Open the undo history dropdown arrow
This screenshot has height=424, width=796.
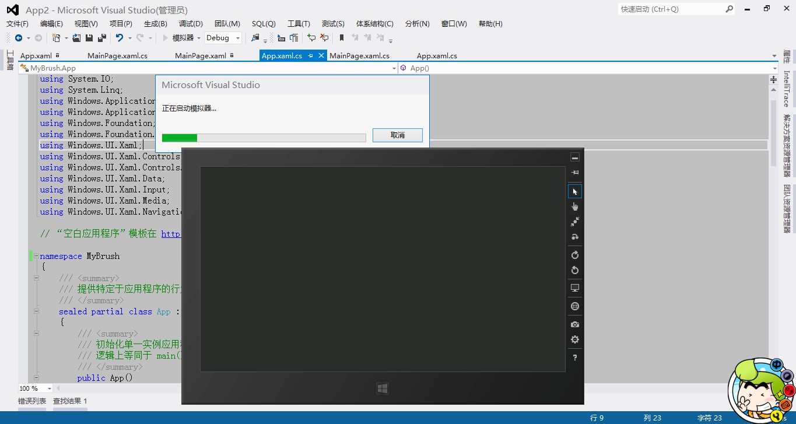(x=129, y=38)
